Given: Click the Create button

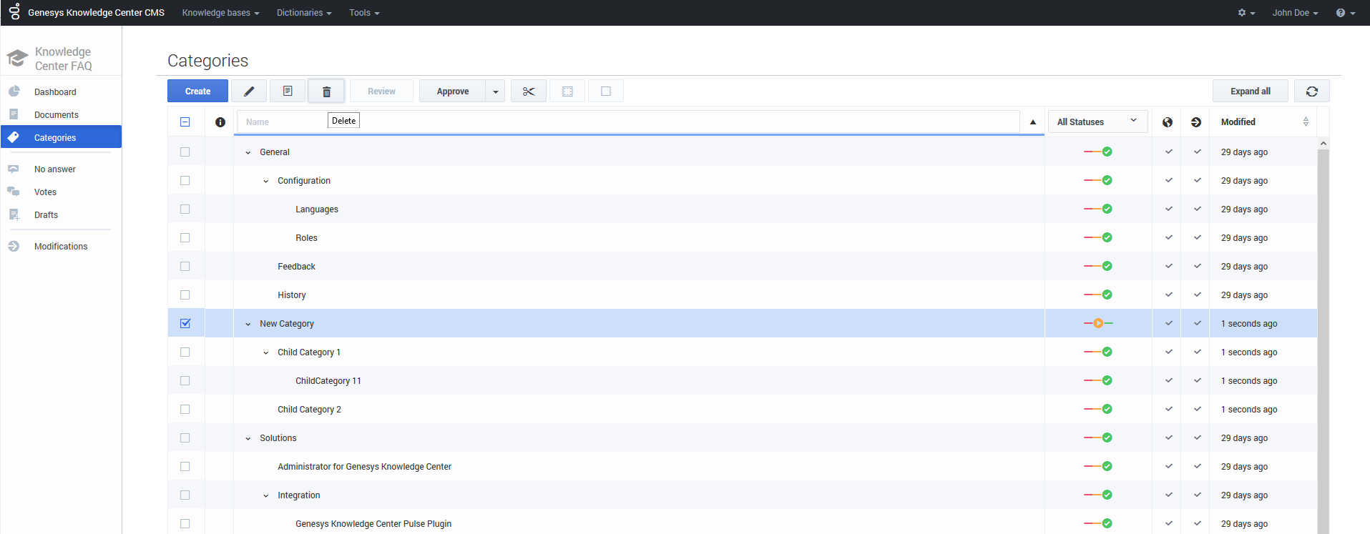Looking at the screenshot, I should click(197, 92).
